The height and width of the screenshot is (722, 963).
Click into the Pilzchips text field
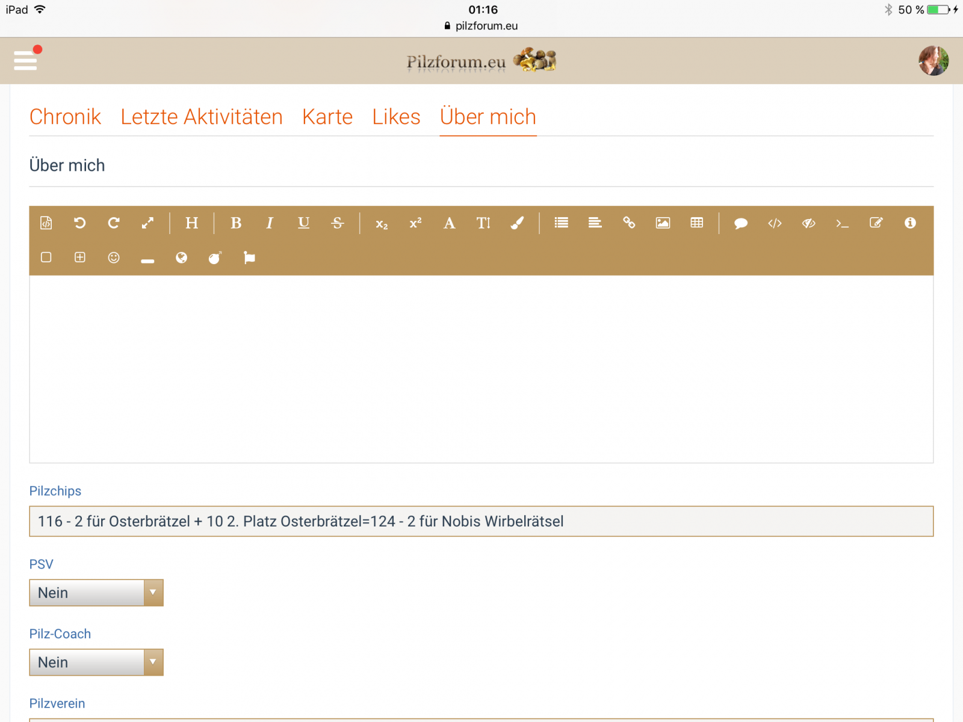click(x=481, y=521)
